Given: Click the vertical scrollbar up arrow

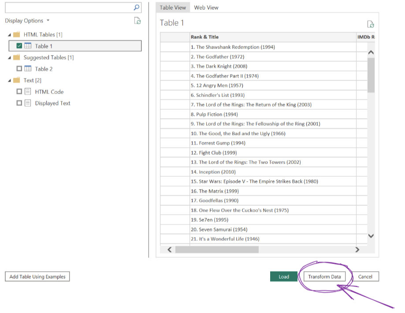Looking at the screenshot, I should coord(371,52).
